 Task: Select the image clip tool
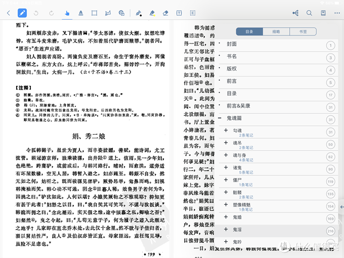click(x=121, y=13)
